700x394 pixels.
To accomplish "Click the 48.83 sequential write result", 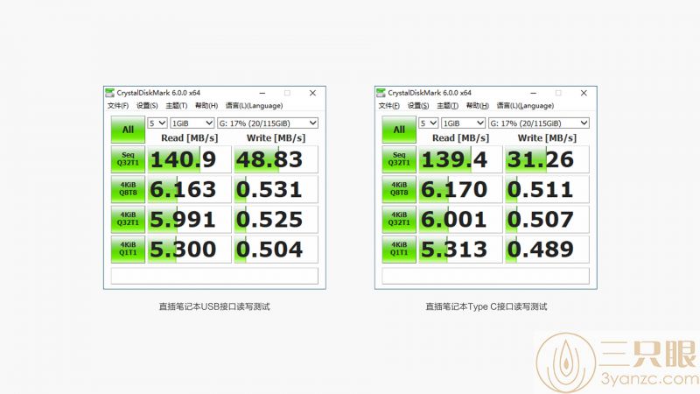I will point(276,159).
